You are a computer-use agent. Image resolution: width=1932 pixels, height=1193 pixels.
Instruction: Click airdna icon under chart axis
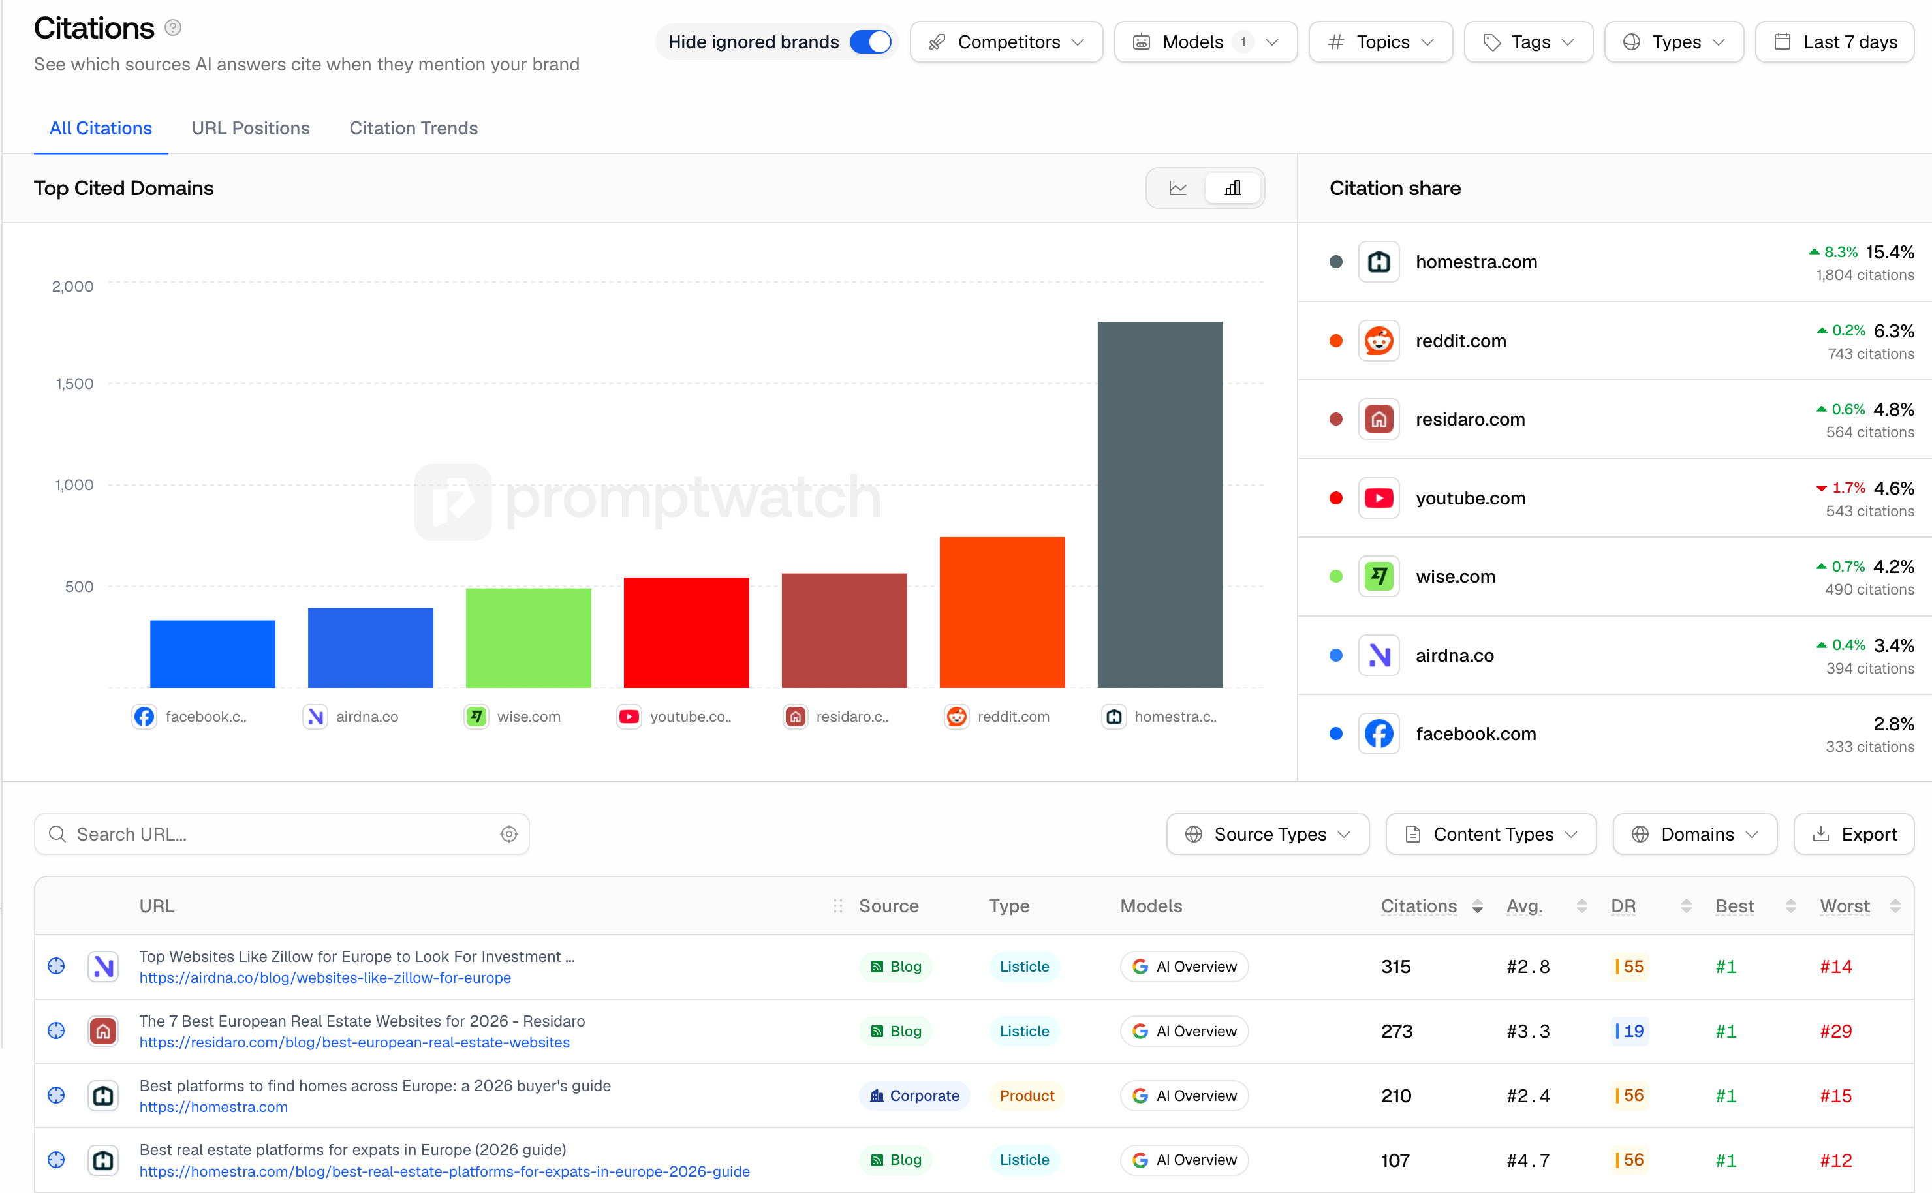pyautogui.click(x=315, y=717)
